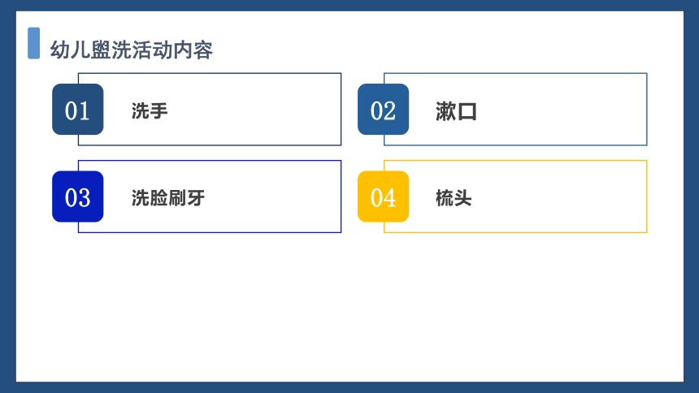Click the 02 number badge
Screen dimensions: 699x393
point(384,109)
